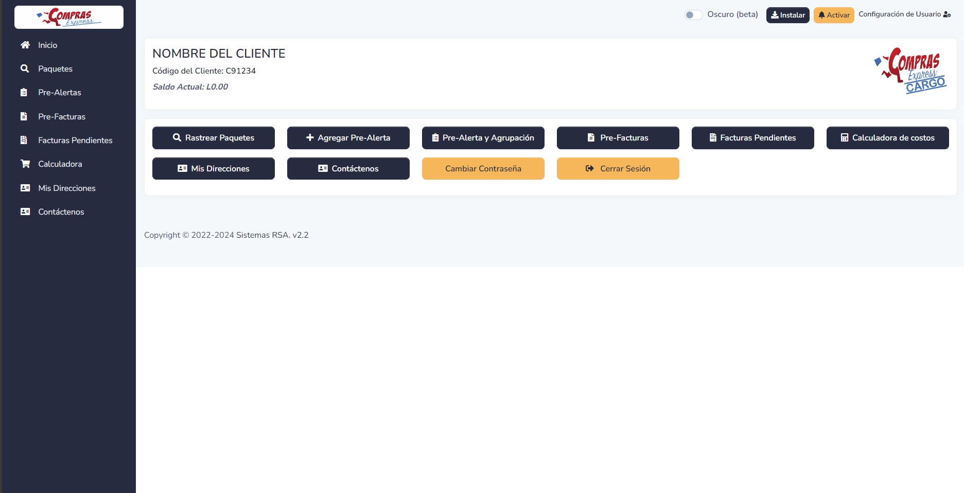Open Pre-Alerta y Agrupación
Viewport: 964px width, 493px height.
pyautogui.click(x=483, y=138)
